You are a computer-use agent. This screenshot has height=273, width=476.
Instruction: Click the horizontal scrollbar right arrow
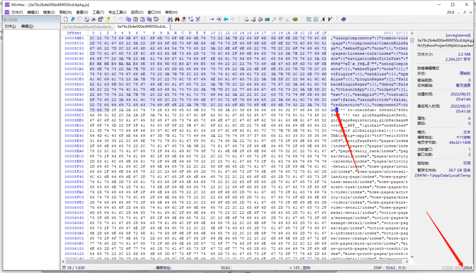coord(407,262)
